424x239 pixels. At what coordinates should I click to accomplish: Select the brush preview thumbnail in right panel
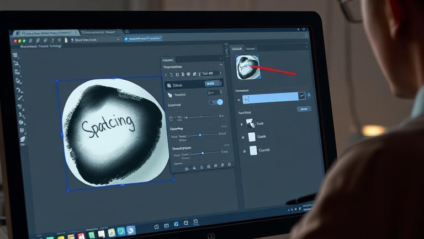(248, 67)
